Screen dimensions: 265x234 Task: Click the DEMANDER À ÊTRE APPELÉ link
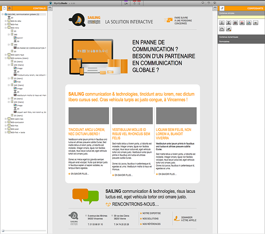pyautogui.click(x=189, y=219)
